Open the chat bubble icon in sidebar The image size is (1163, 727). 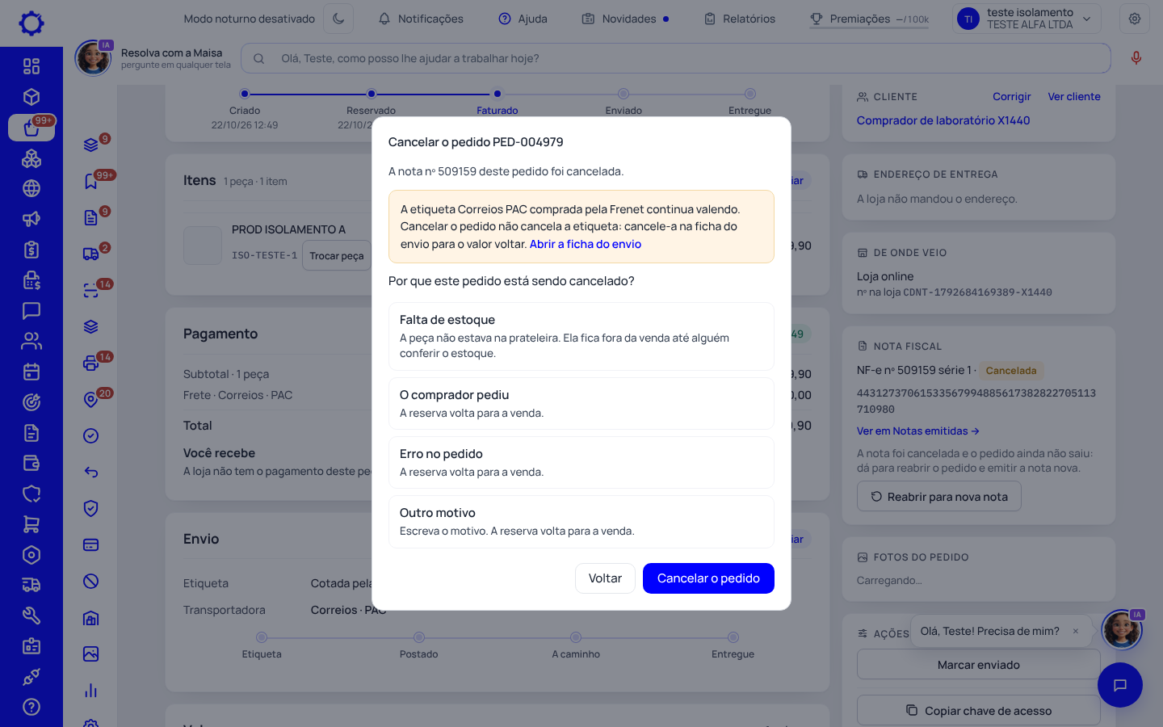[x=31, y=310]
